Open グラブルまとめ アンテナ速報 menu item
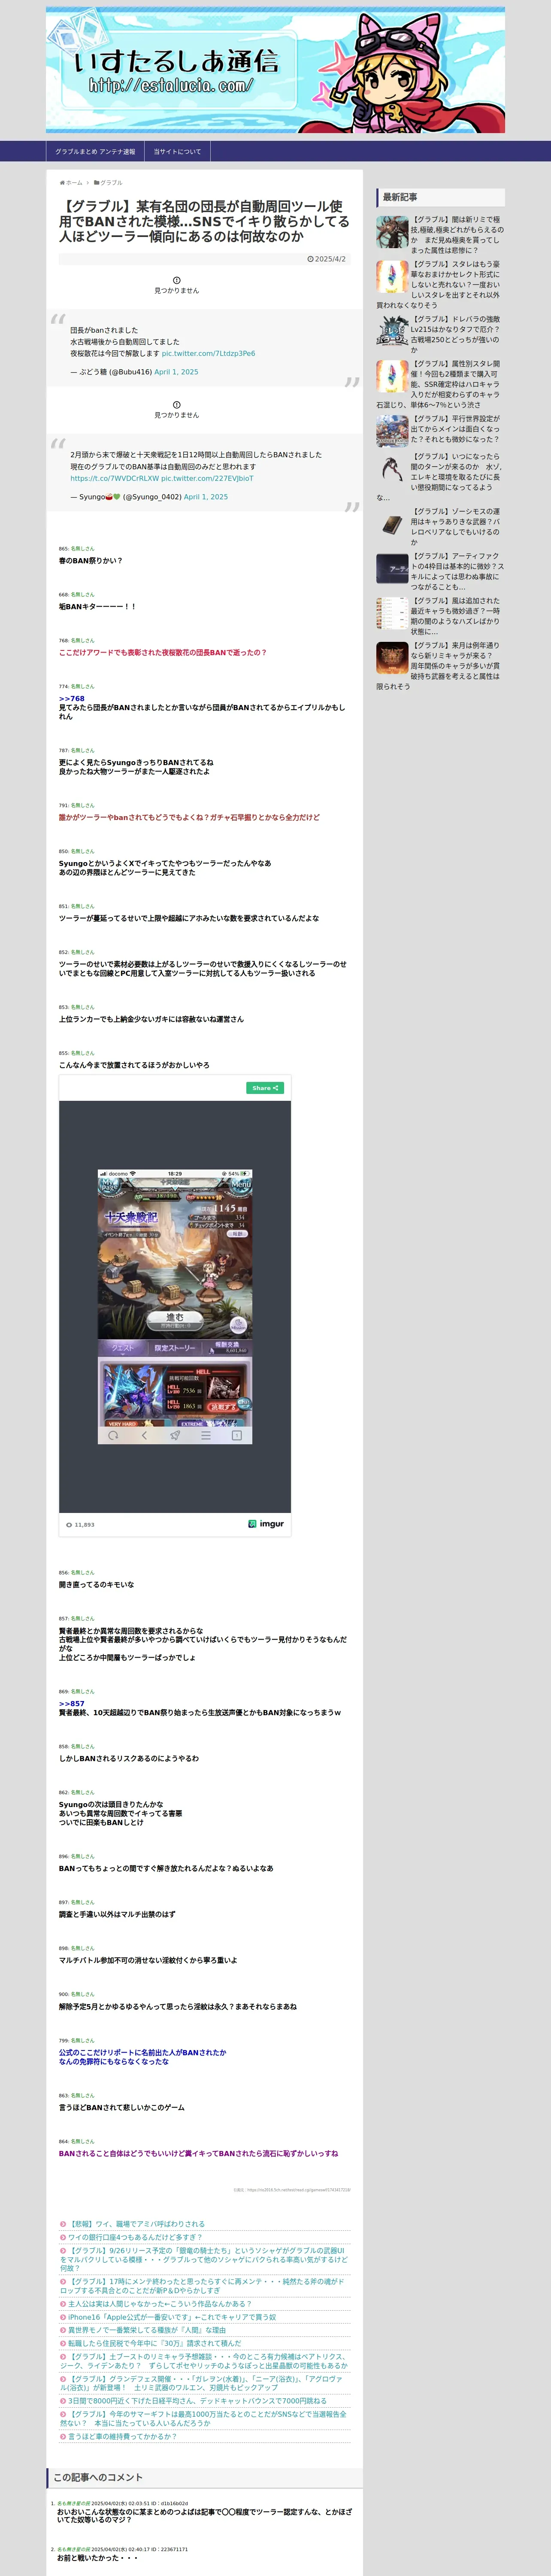 coord(95,152)
